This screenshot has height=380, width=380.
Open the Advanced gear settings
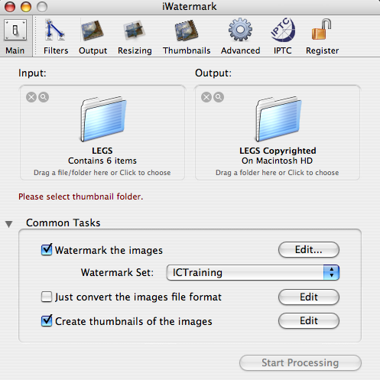240,37
